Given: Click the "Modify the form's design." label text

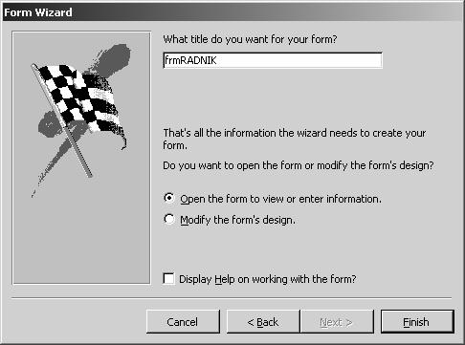Looking at the screenshot, I should [x=237, y=220].
